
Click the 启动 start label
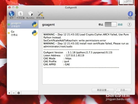120,25
